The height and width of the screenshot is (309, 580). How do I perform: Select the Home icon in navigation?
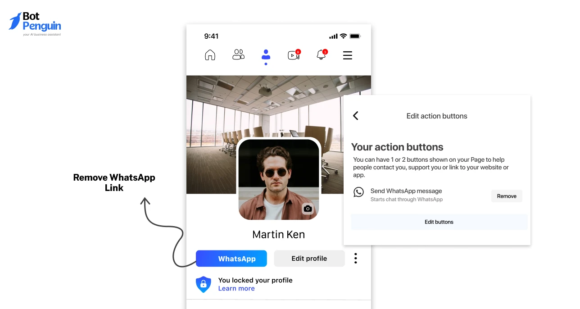210,55
